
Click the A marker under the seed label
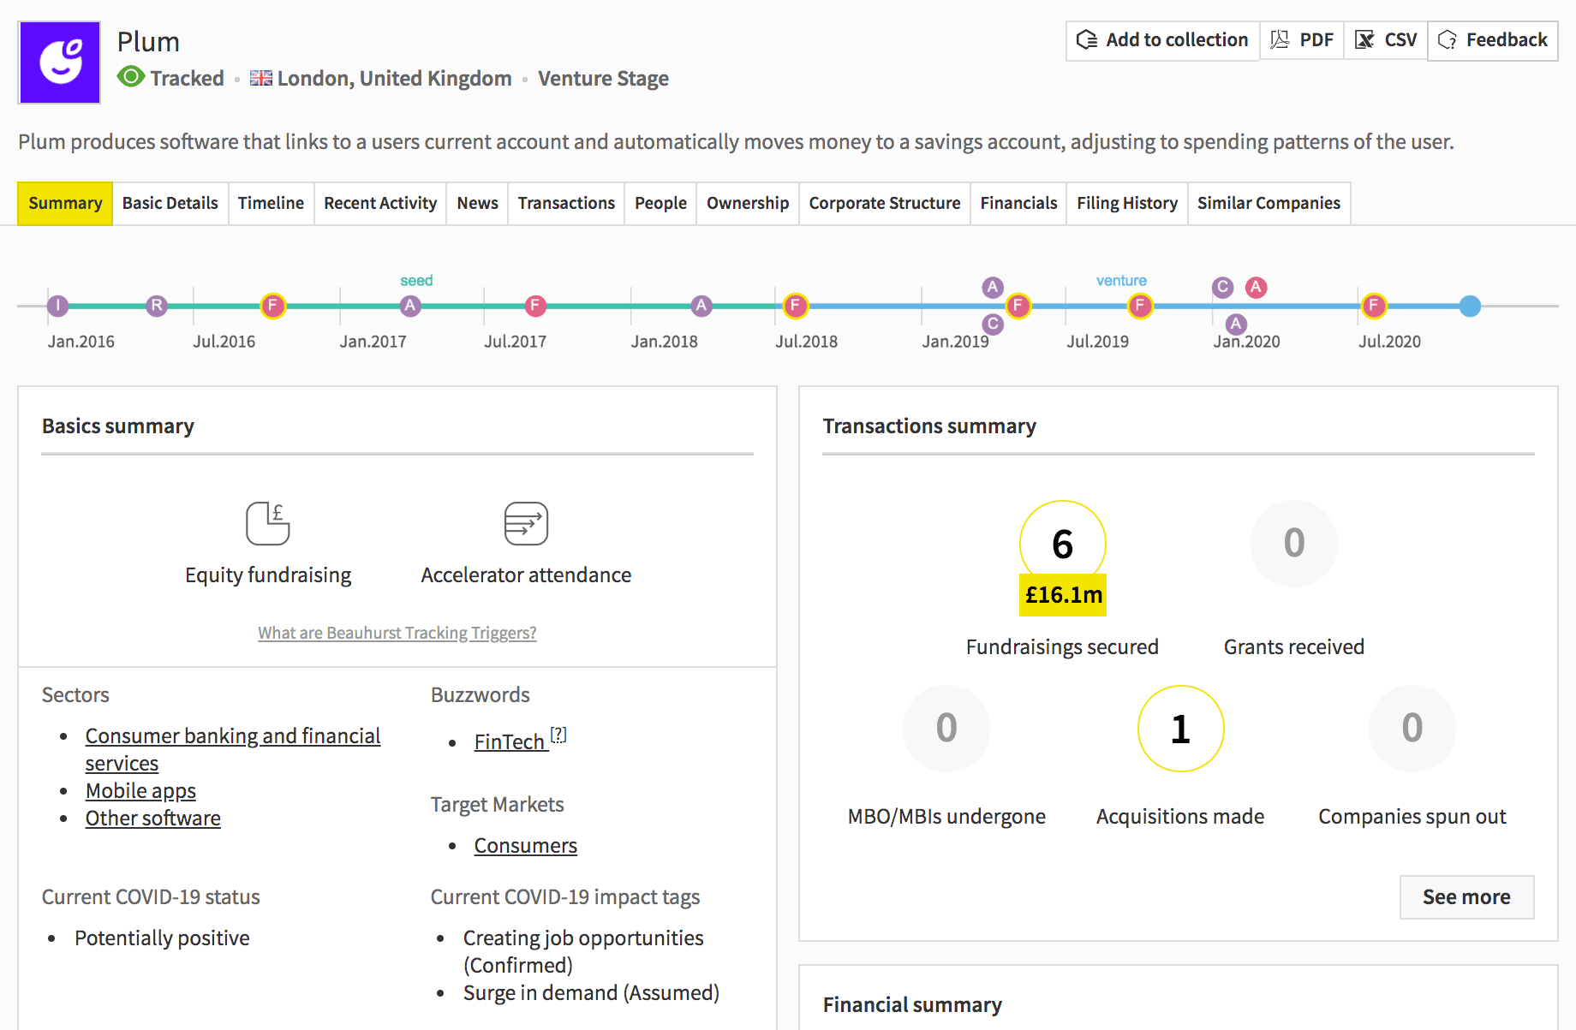[x=410, y=306]
